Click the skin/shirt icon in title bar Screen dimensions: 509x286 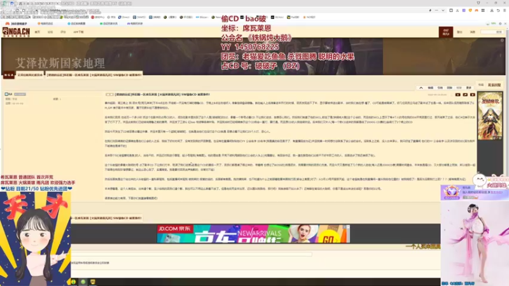coord(478,3)
